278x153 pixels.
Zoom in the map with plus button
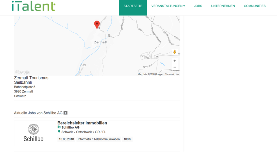[175, 61]
